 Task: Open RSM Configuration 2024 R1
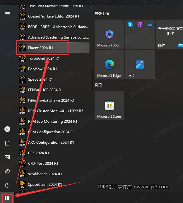(53, 132)
